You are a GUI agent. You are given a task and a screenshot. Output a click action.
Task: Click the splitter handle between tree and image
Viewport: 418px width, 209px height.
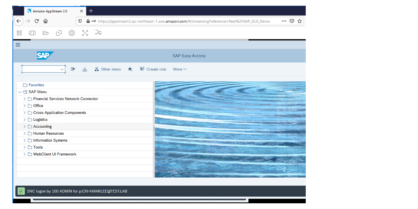click(x=154, y=129)
